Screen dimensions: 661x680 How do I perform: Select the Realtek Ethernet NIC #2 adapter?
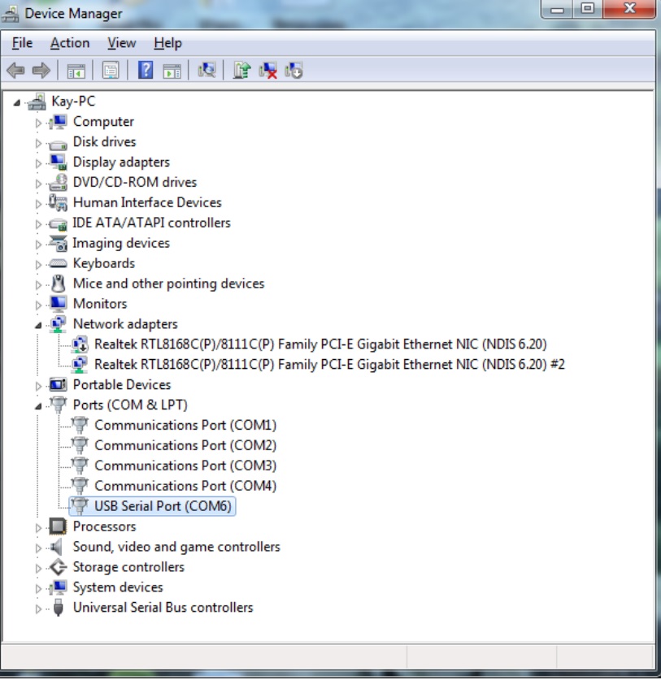click(x=328, y=364)
